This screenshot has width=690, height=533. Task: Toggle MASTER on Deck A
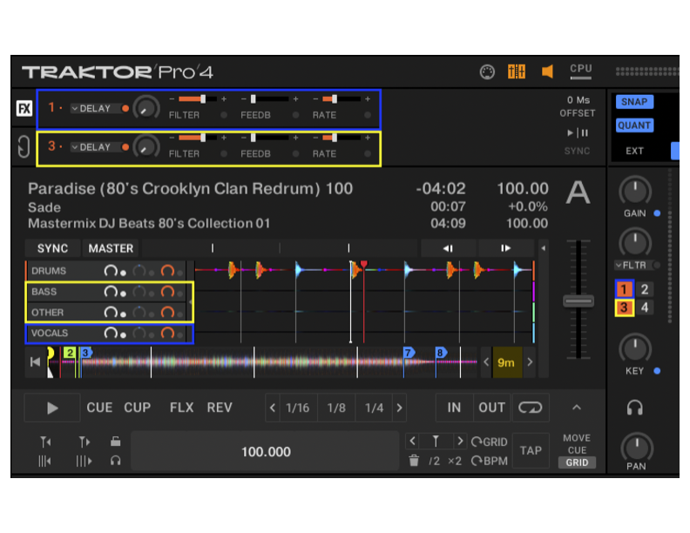coord(111,248)
